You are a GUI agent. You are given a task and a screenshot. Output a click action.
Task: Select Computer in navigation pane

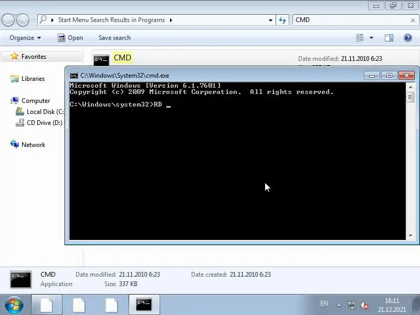click(36, 101)
